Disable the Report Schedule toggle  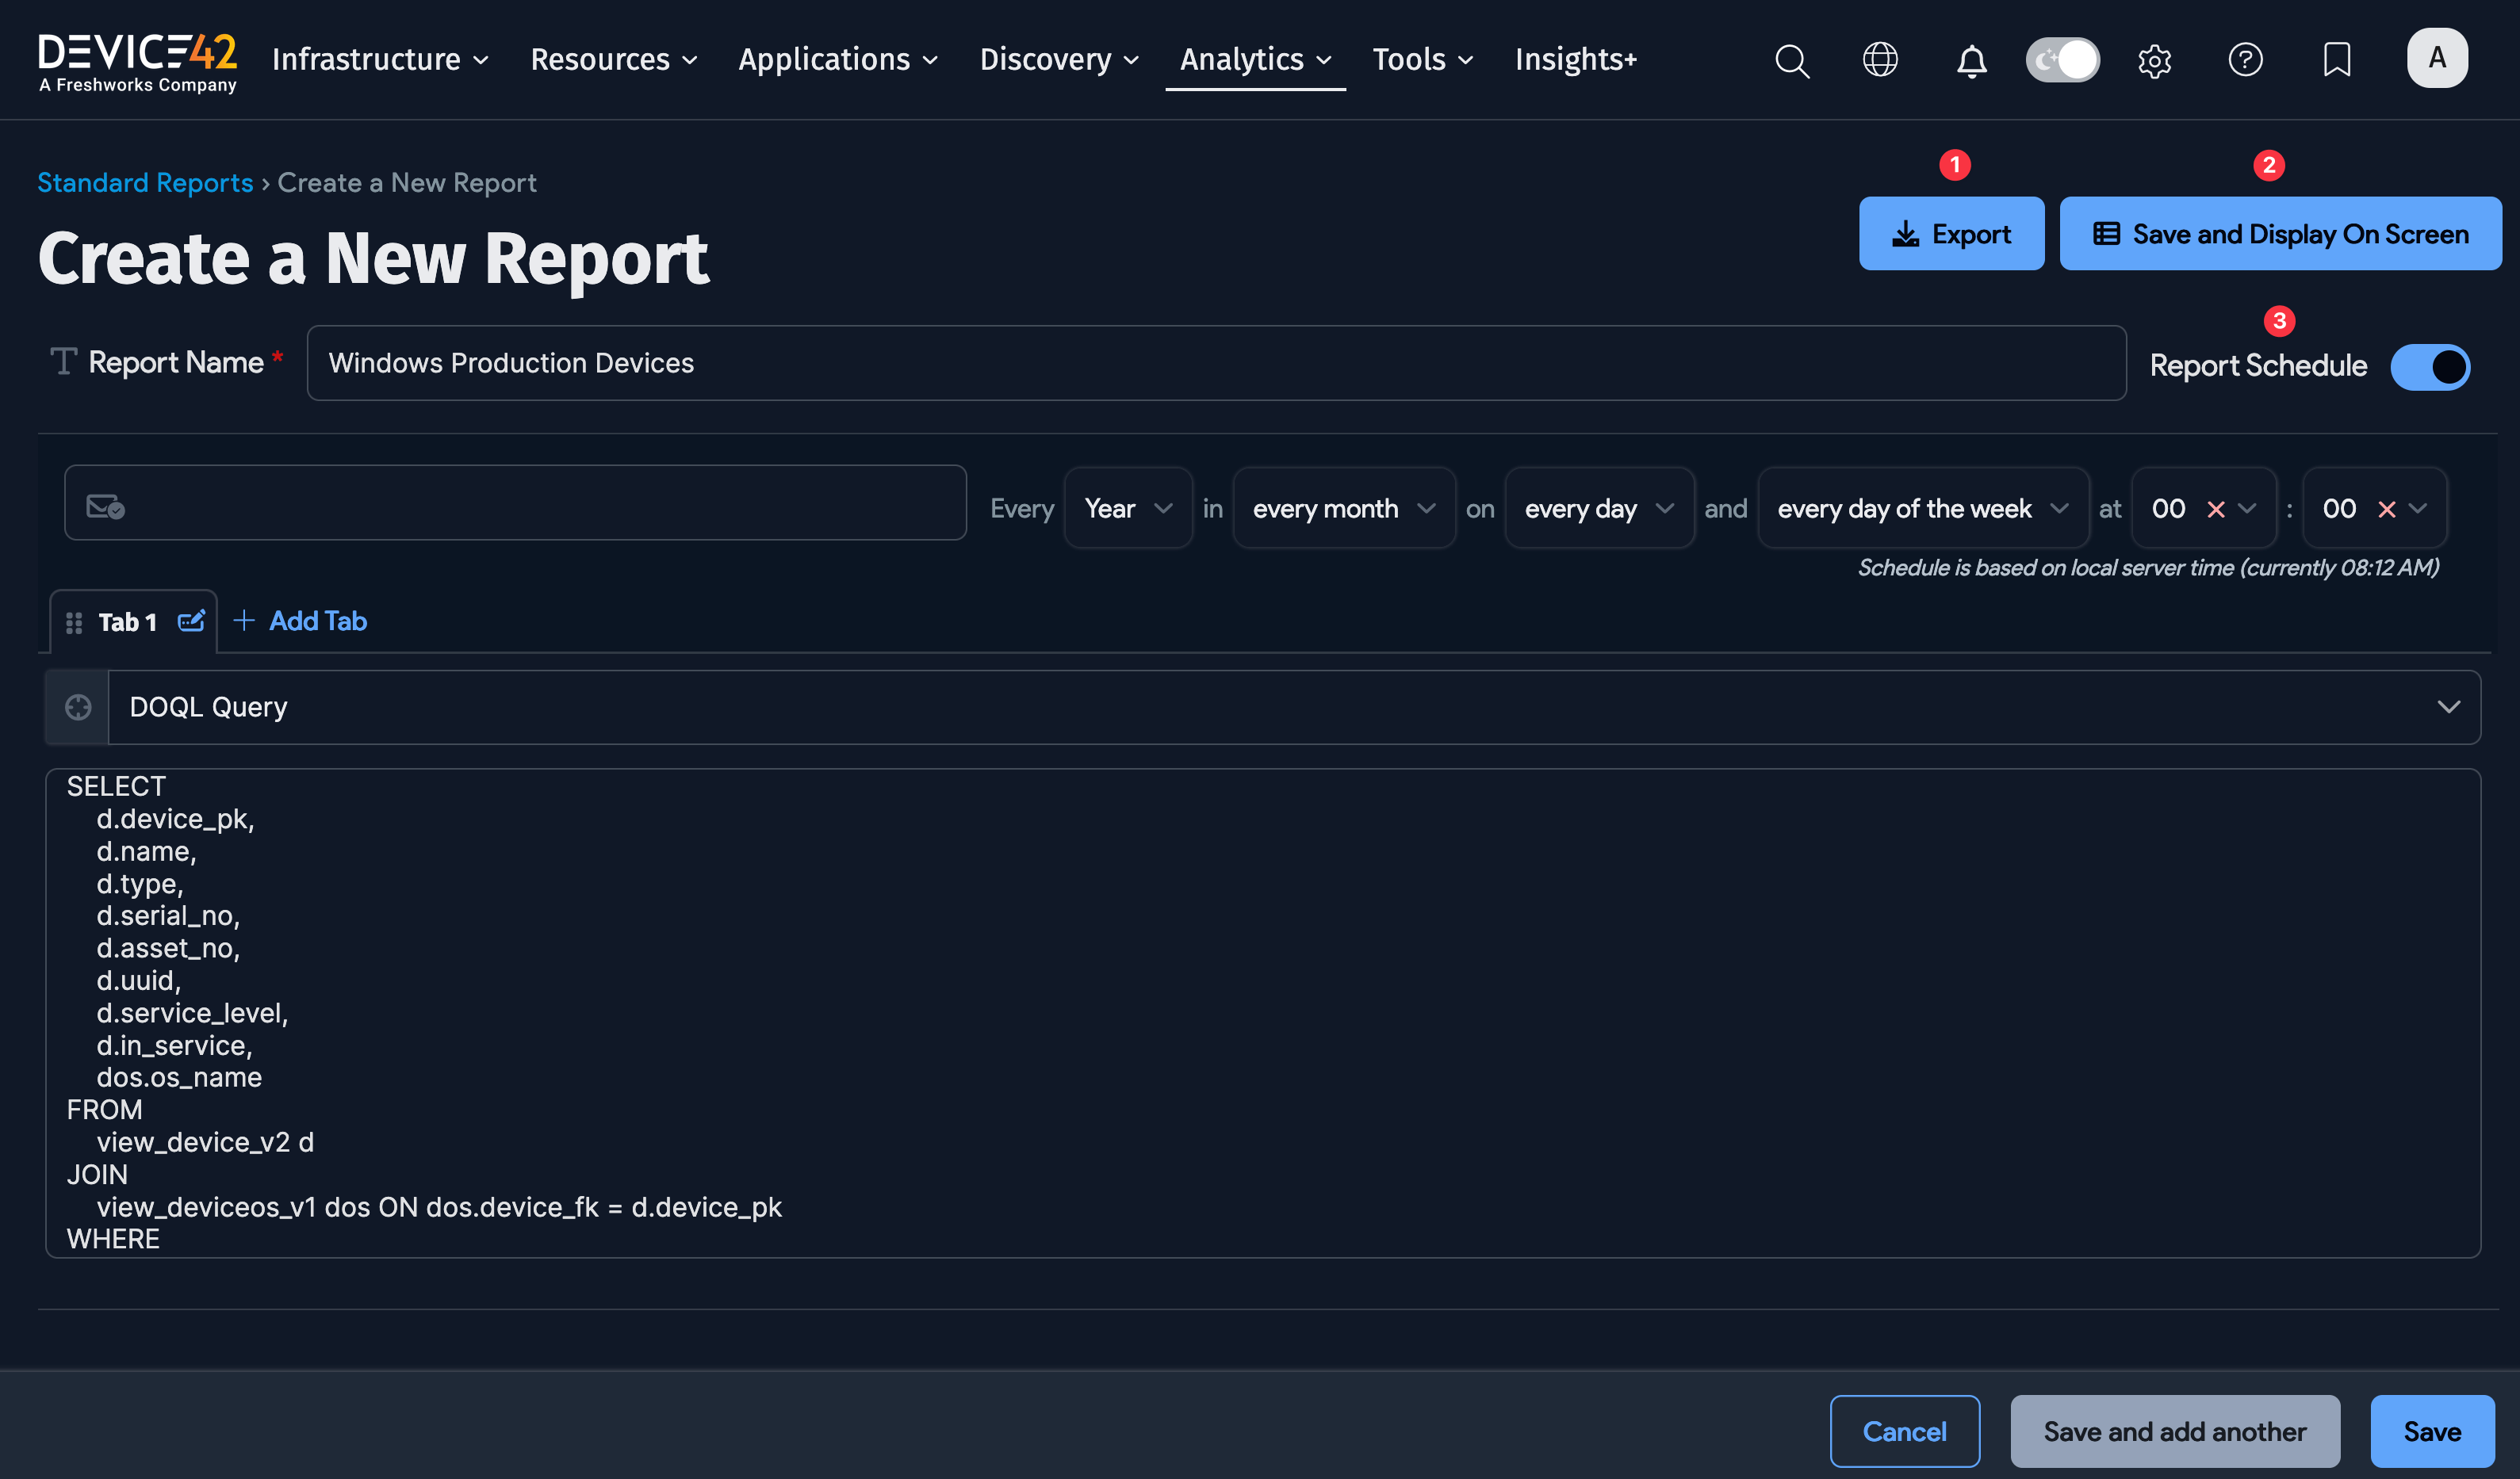(2431, 365)
